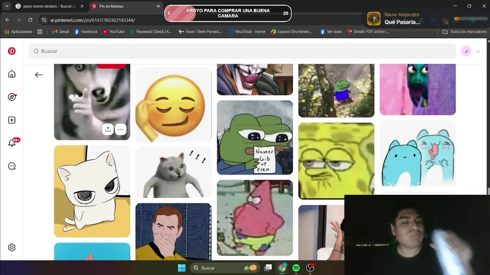Open the Ver todo bookmark

coord(331,32)
